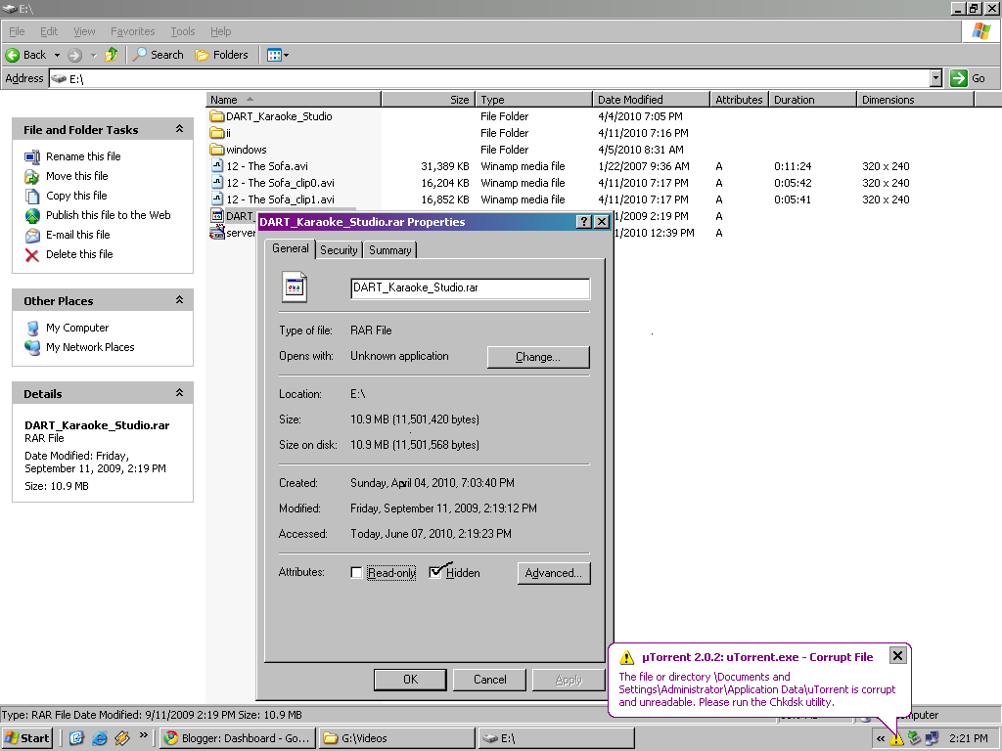
Task: Open the Forward history dropdown arrow
Action: (93, 55)
